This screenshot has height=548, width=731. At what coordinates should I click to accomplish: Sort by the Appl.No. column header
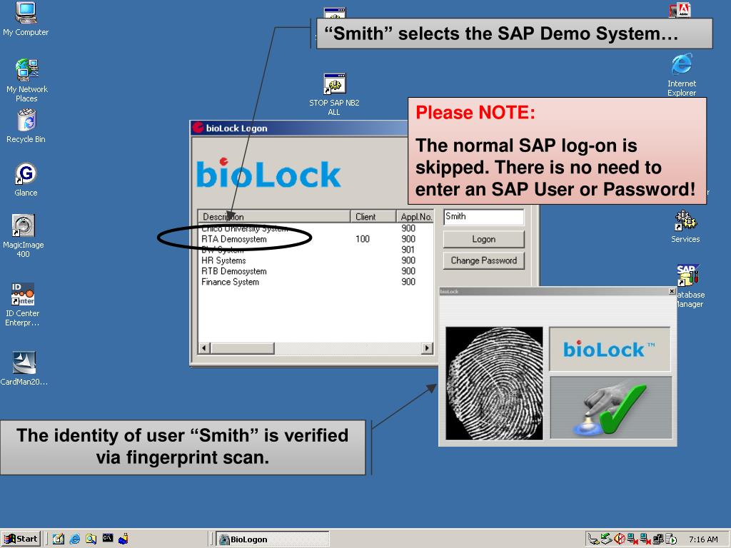pos(415,217)
